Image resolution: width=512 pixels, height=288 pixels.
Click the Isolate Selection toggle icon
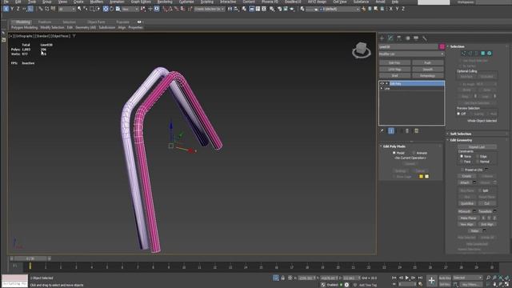[x=276, y=278]
